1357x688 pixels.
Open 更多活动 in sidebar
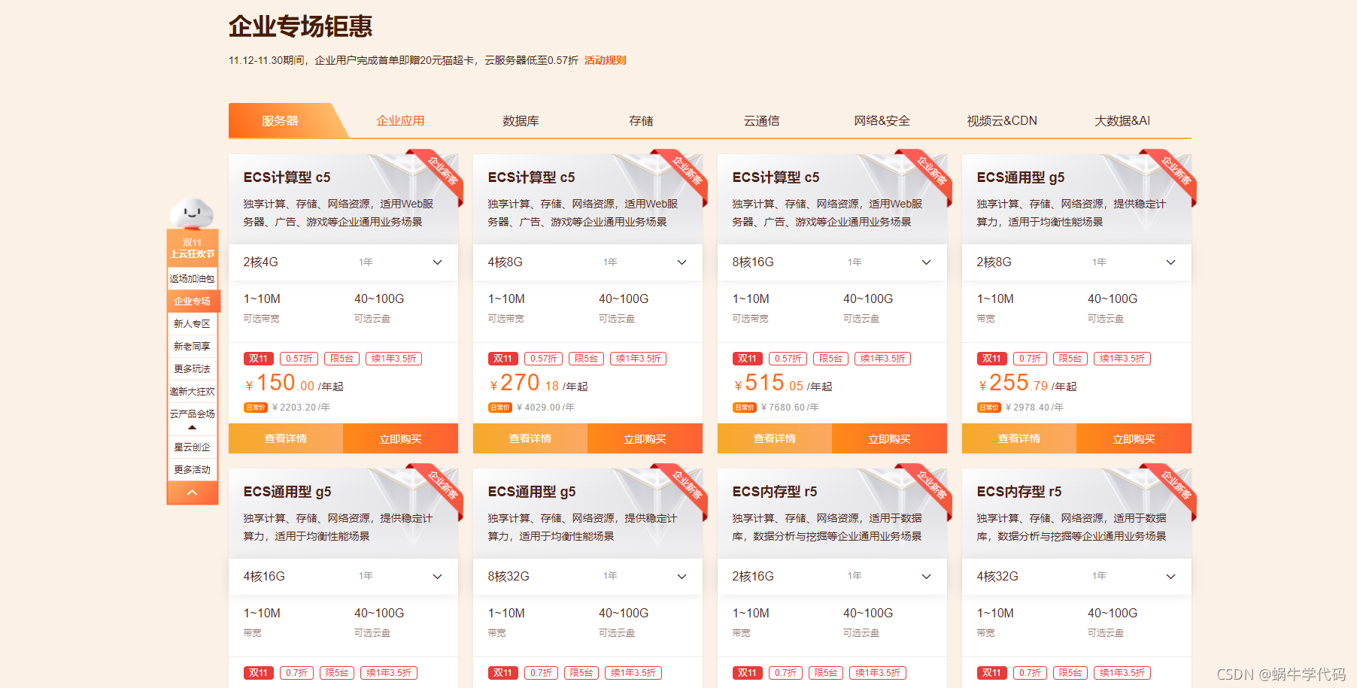193,469
